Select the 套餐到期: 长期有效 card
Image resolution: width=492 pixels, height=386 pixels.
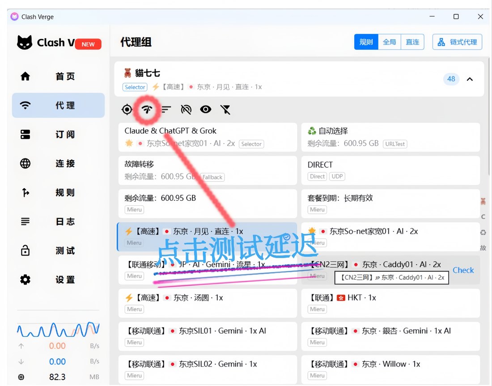[x=390, y=204]
